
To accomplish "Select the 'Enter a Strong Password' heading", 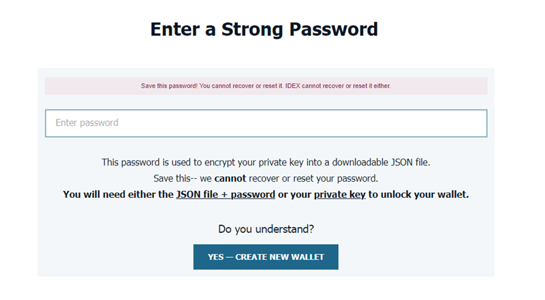I will (264, 29).
